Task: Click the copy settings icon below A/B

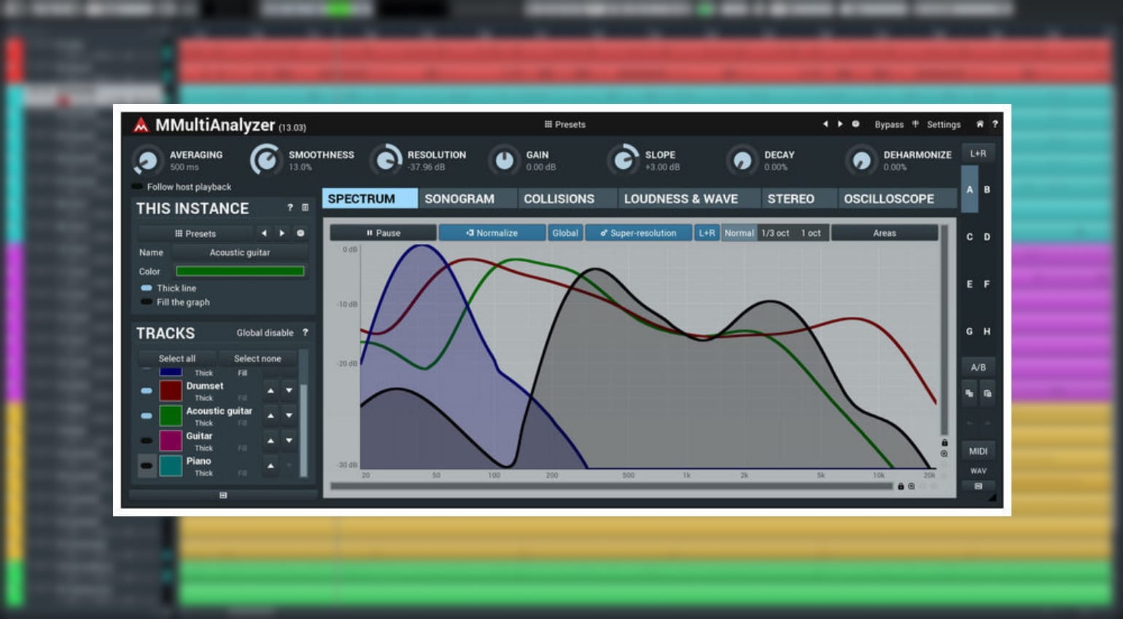Action: pyautogui.click(x=970, y=393)
